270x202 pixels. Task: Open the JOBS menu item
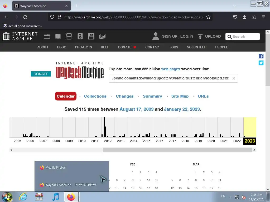(x=174, y=47)
